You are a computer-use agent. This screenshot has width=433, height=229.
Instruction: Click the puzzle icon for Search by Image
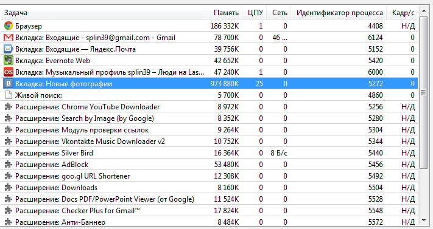(9, 118)
